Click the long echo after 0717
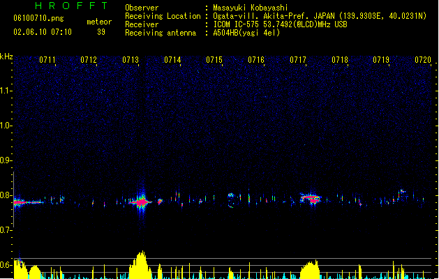The image size is (439, 279). pyautogui.click(x=310, y=198)
